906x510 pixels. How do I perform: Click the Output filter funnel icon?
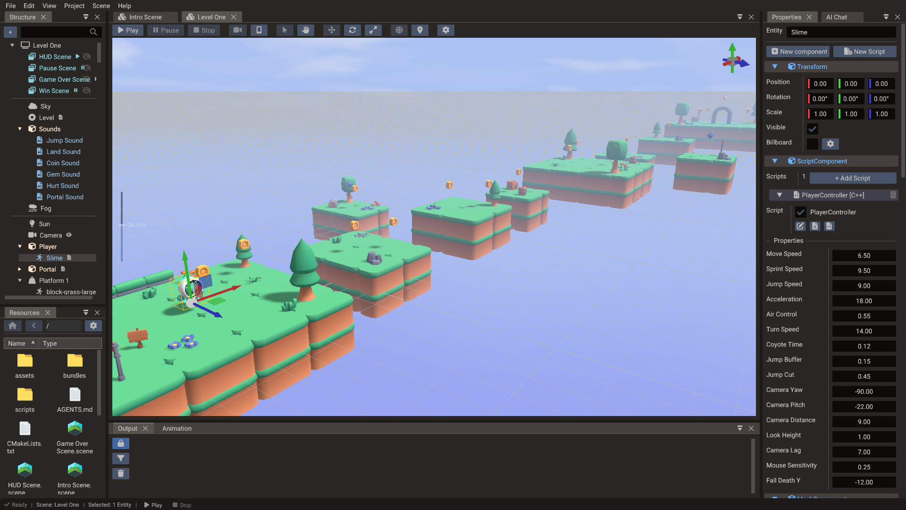pyautogui.click(x=121, y=459)
